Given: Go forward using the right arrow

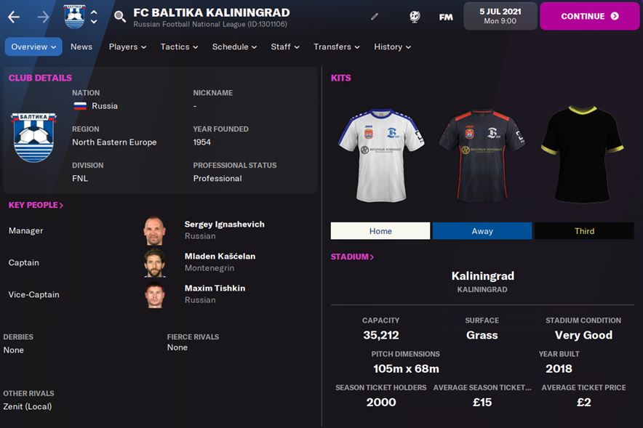Looking at the screenshot, I should 43,17.
